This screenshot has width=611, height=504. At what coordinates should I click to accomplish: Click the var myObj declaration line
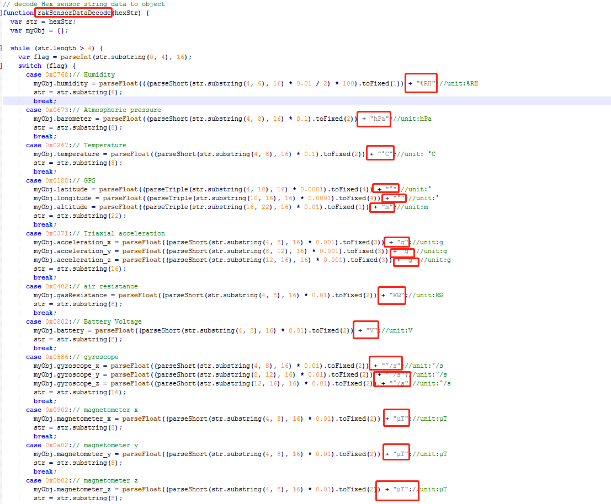33,30
